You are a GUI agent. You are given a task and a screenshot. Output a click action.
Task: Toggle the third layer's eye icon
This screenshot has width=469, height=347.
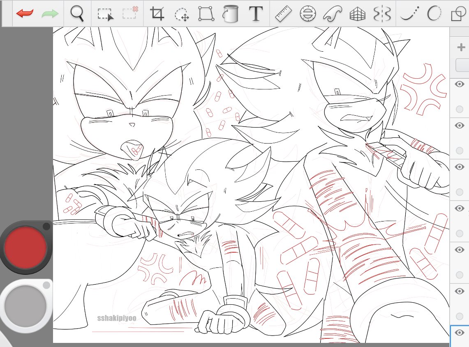coord(460,167)
